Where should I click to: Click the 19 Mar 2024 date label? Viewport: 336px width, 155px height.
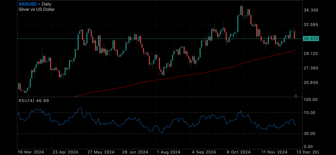point(31,152)
